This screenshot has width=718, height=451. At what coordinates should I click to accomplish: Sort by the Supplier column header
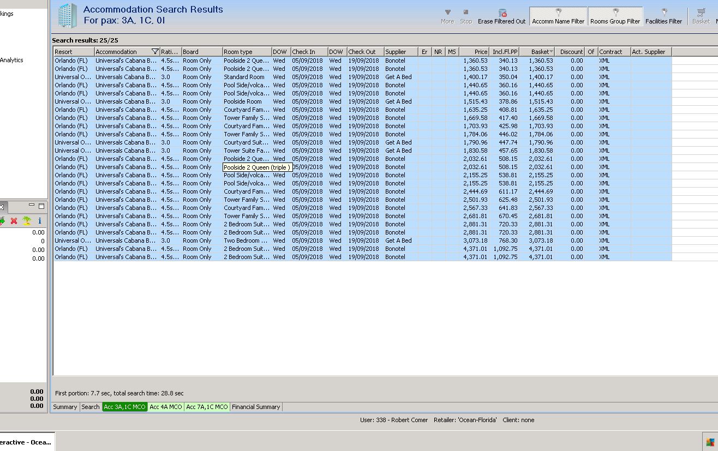tap(401, 52)
